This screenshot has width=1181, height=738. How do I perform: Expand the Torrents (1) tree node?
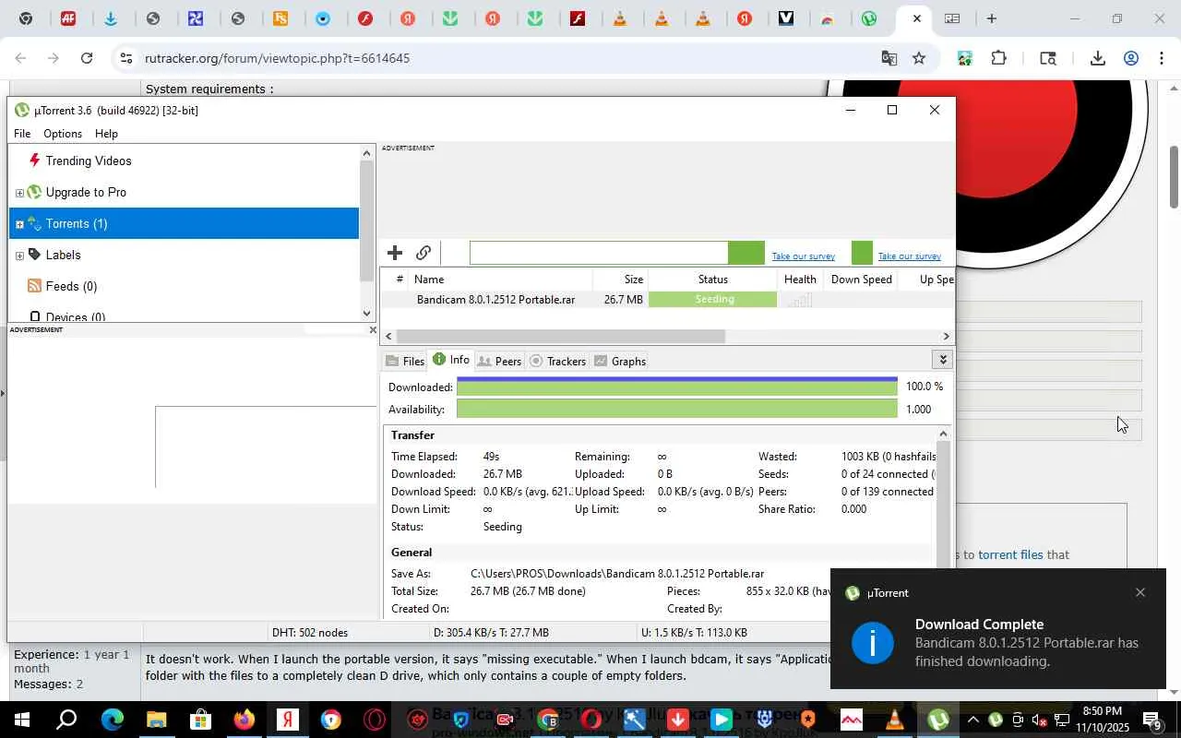19,224
